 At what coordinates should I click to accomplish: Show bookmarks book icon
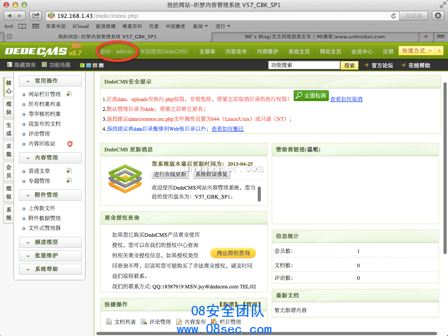coord(22,27)
